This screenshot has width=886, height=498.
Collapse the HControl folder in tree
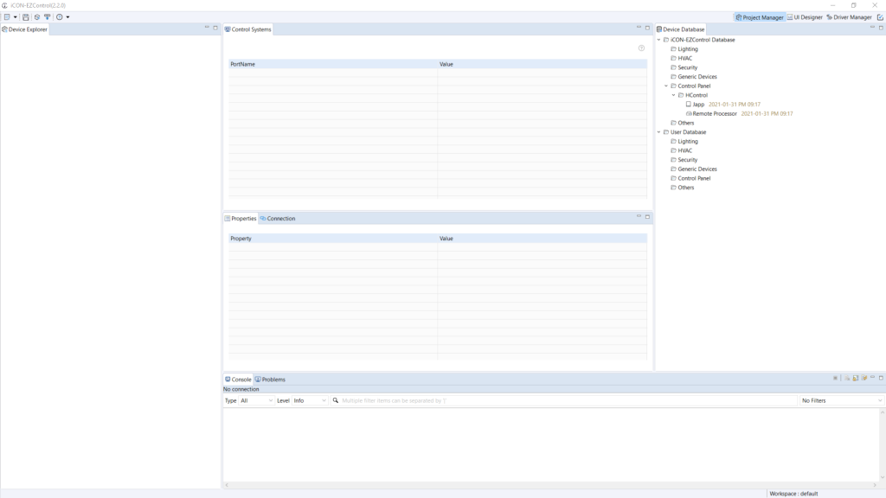pos(674,95)
